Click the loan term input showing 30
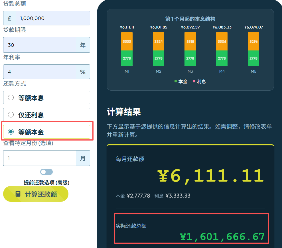This screenshot has width=282, height=248. (40, 45)
